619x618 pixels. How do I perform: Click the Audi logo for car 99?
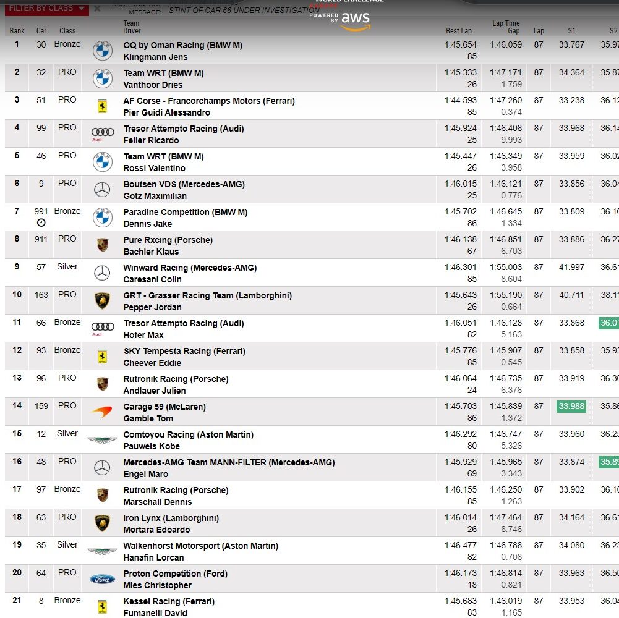[102, 133]
